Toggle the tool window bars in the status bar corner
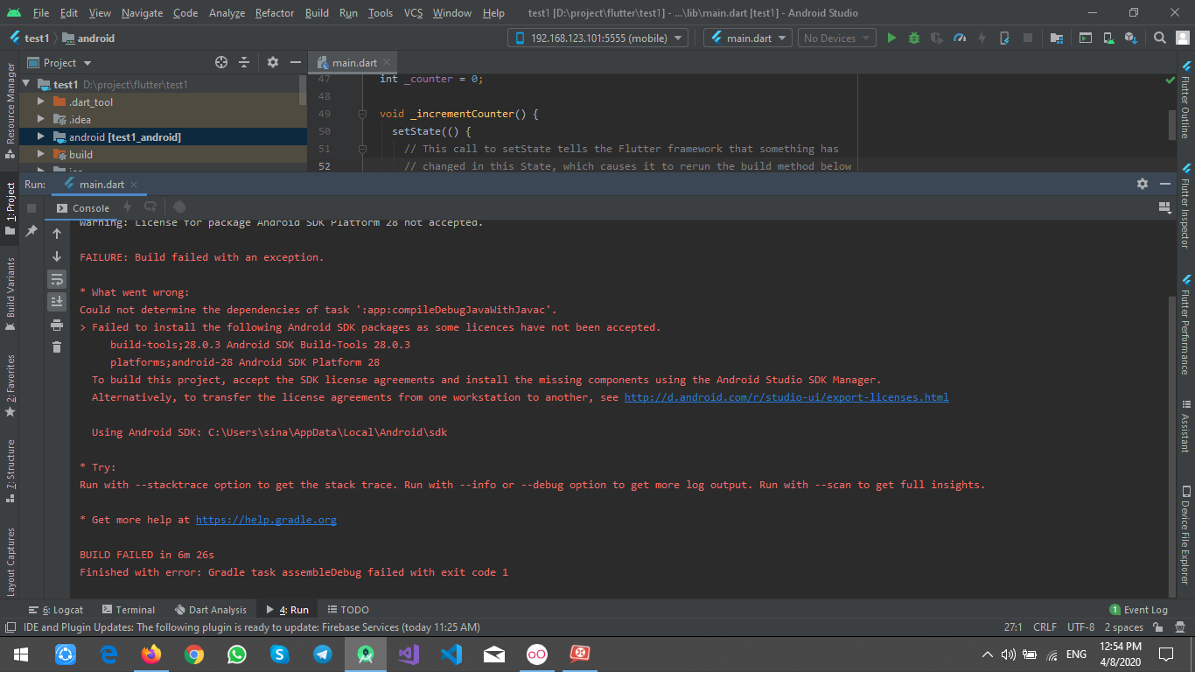 click(10, 627)
